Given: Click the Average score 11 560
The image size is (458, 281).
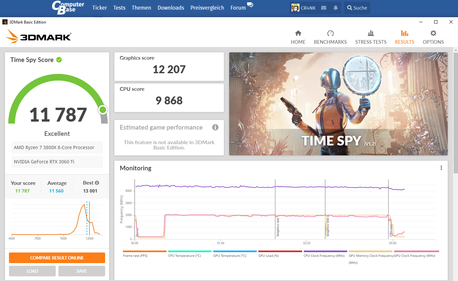Looking at the screenshot, I should 56,191.
